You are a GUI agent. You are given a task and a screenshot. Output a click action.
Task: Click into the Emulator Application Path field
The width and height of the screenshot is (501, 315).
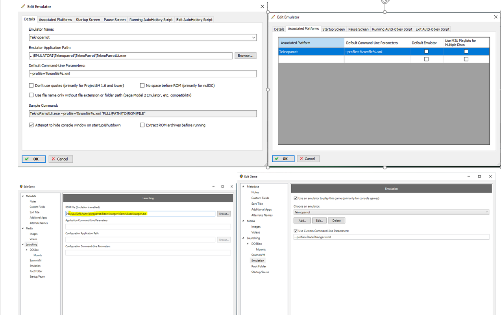coord(131,56)
